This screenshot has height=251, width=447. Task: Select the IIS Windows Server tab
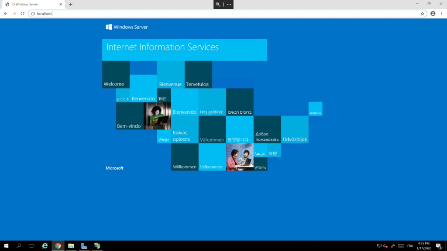tap(34, 4)
